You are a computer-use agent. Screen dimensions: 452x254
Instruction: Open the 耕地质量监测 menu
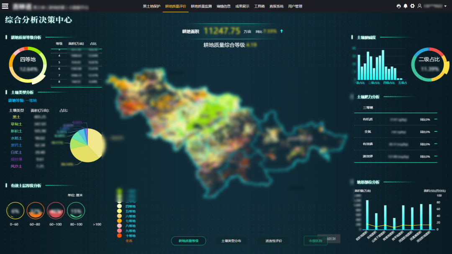pyautogui.click(x=201, y=6)
